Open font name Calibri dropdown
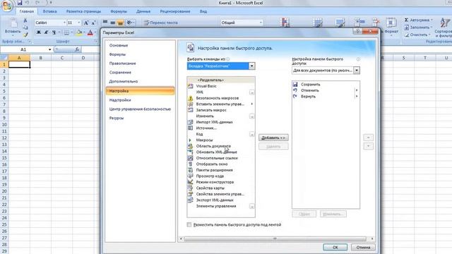This screenshot has height=254, width=452. pyautogui.click(x=64, y=23)
